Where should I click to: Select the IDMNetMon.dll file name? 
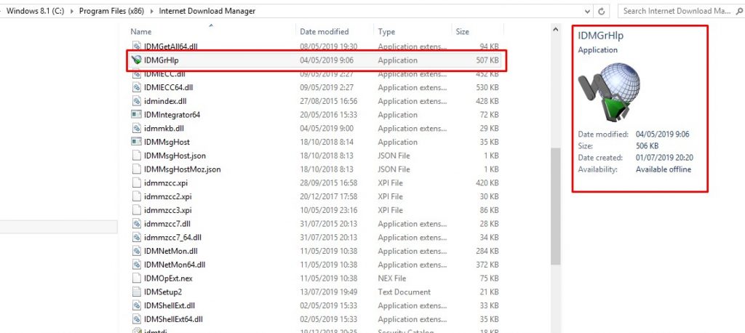(171, 251)
